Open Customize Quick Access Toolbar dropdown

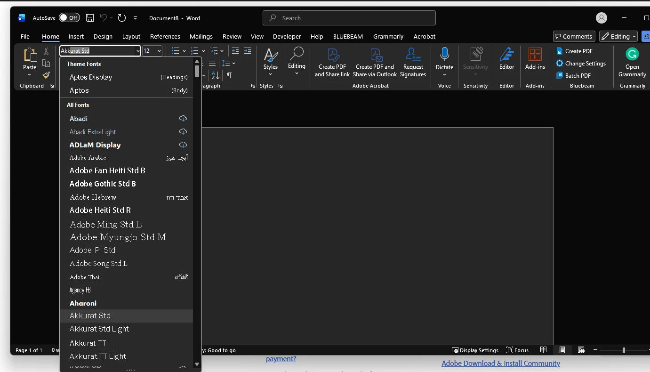tap(136, 18)
